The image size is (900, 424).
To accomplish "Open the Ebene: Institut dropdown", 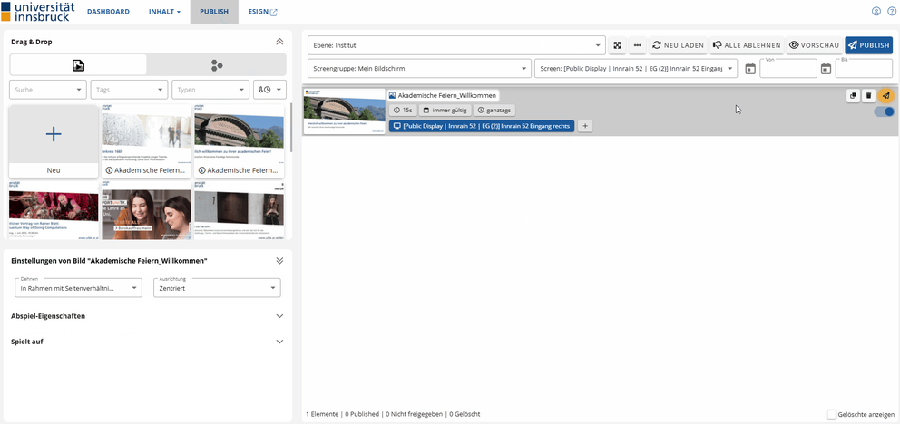I will point(456,45).
